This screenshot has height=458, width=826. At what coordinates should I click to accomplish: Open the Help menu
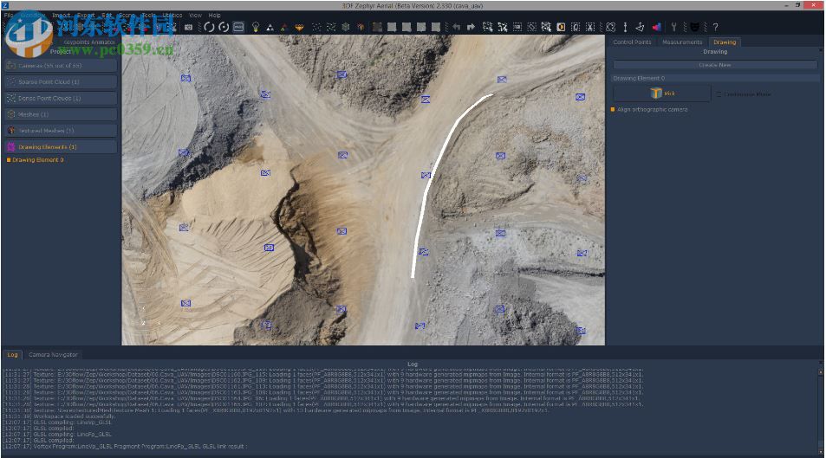point(214,16)
